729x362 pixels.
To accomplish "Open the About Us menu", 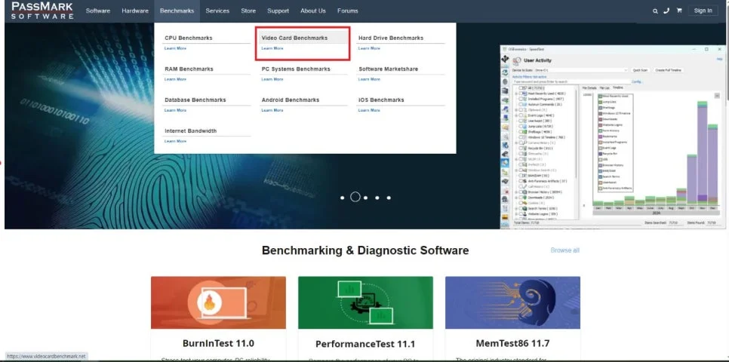I will [313, 11].
